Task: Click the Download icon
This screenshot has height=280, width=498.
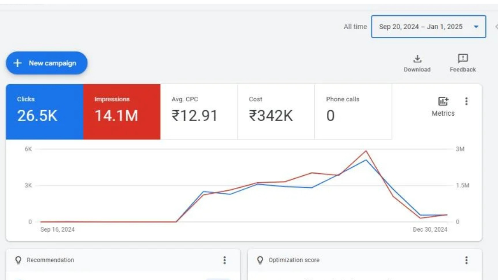Action: [417, 59]
